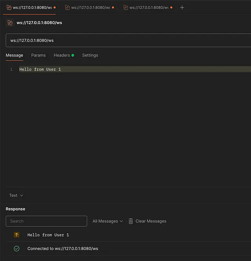
Task: Click the WebSocket icon beside the request title
Action: (x=9, y=23)
